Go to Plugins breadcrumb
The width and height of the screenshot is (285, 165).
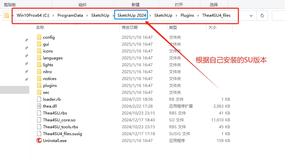click(187, 15)
